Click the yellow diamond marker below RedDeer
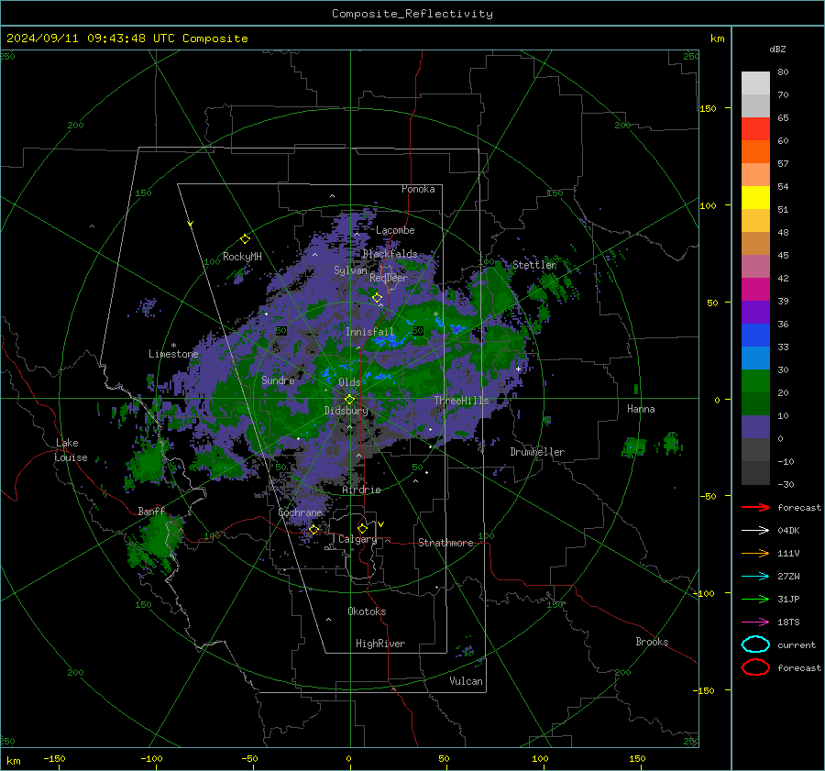Viewport: 825px width, 771px height. (377, 297)
